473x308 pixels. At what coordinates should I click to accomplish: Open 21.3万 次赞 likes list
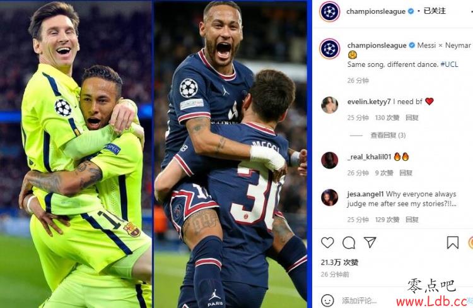(339, 263)
